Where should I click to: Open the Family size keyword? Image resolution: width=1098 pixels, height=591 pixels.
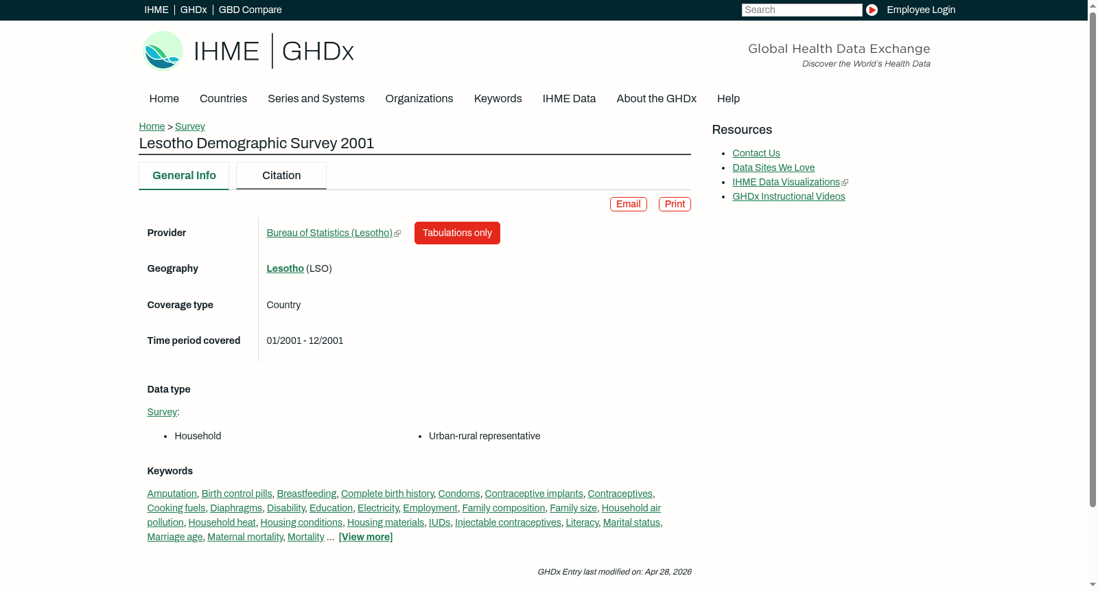(x=573, y=509)
